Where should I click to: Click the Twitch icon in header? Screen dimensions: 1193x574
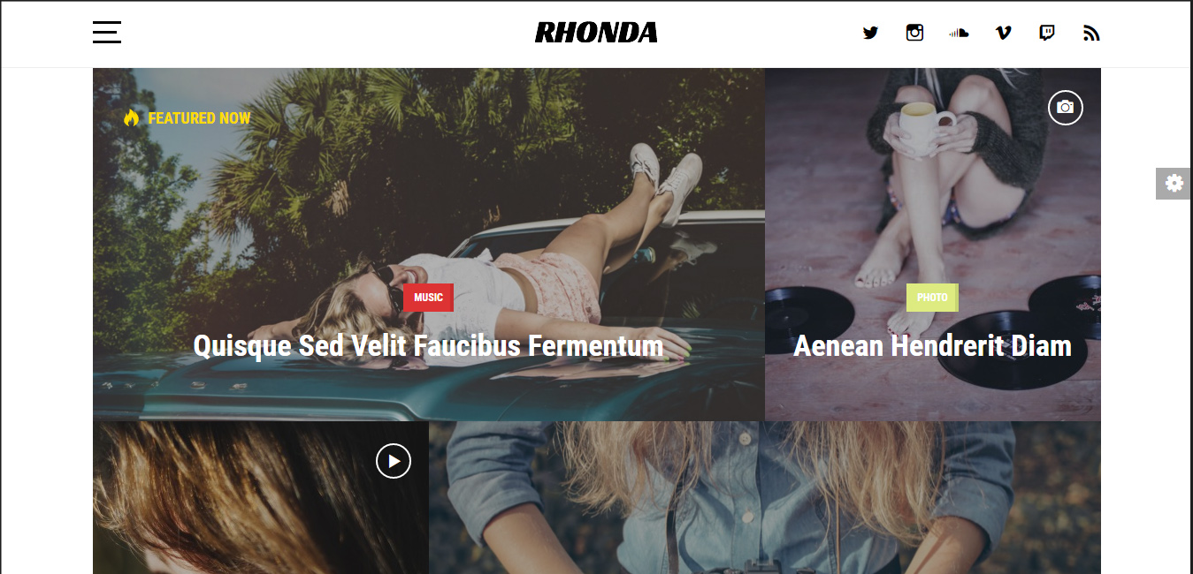pyautogui.click(x=1047, y=33)
